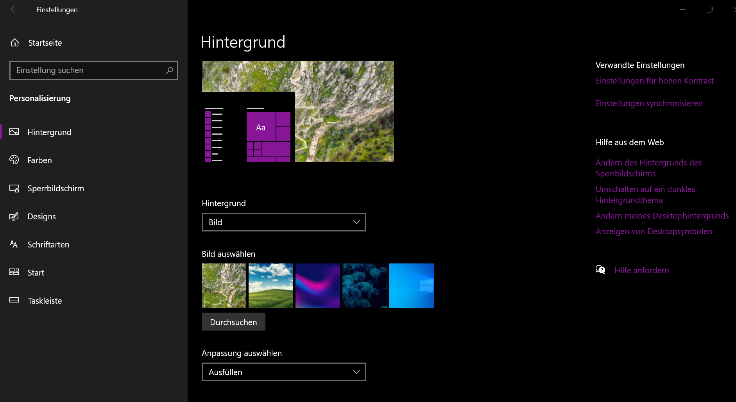
Task: Click the Sperrbildschirm lock screen icon
Action: pyautogui.click(x=14, y=188)
